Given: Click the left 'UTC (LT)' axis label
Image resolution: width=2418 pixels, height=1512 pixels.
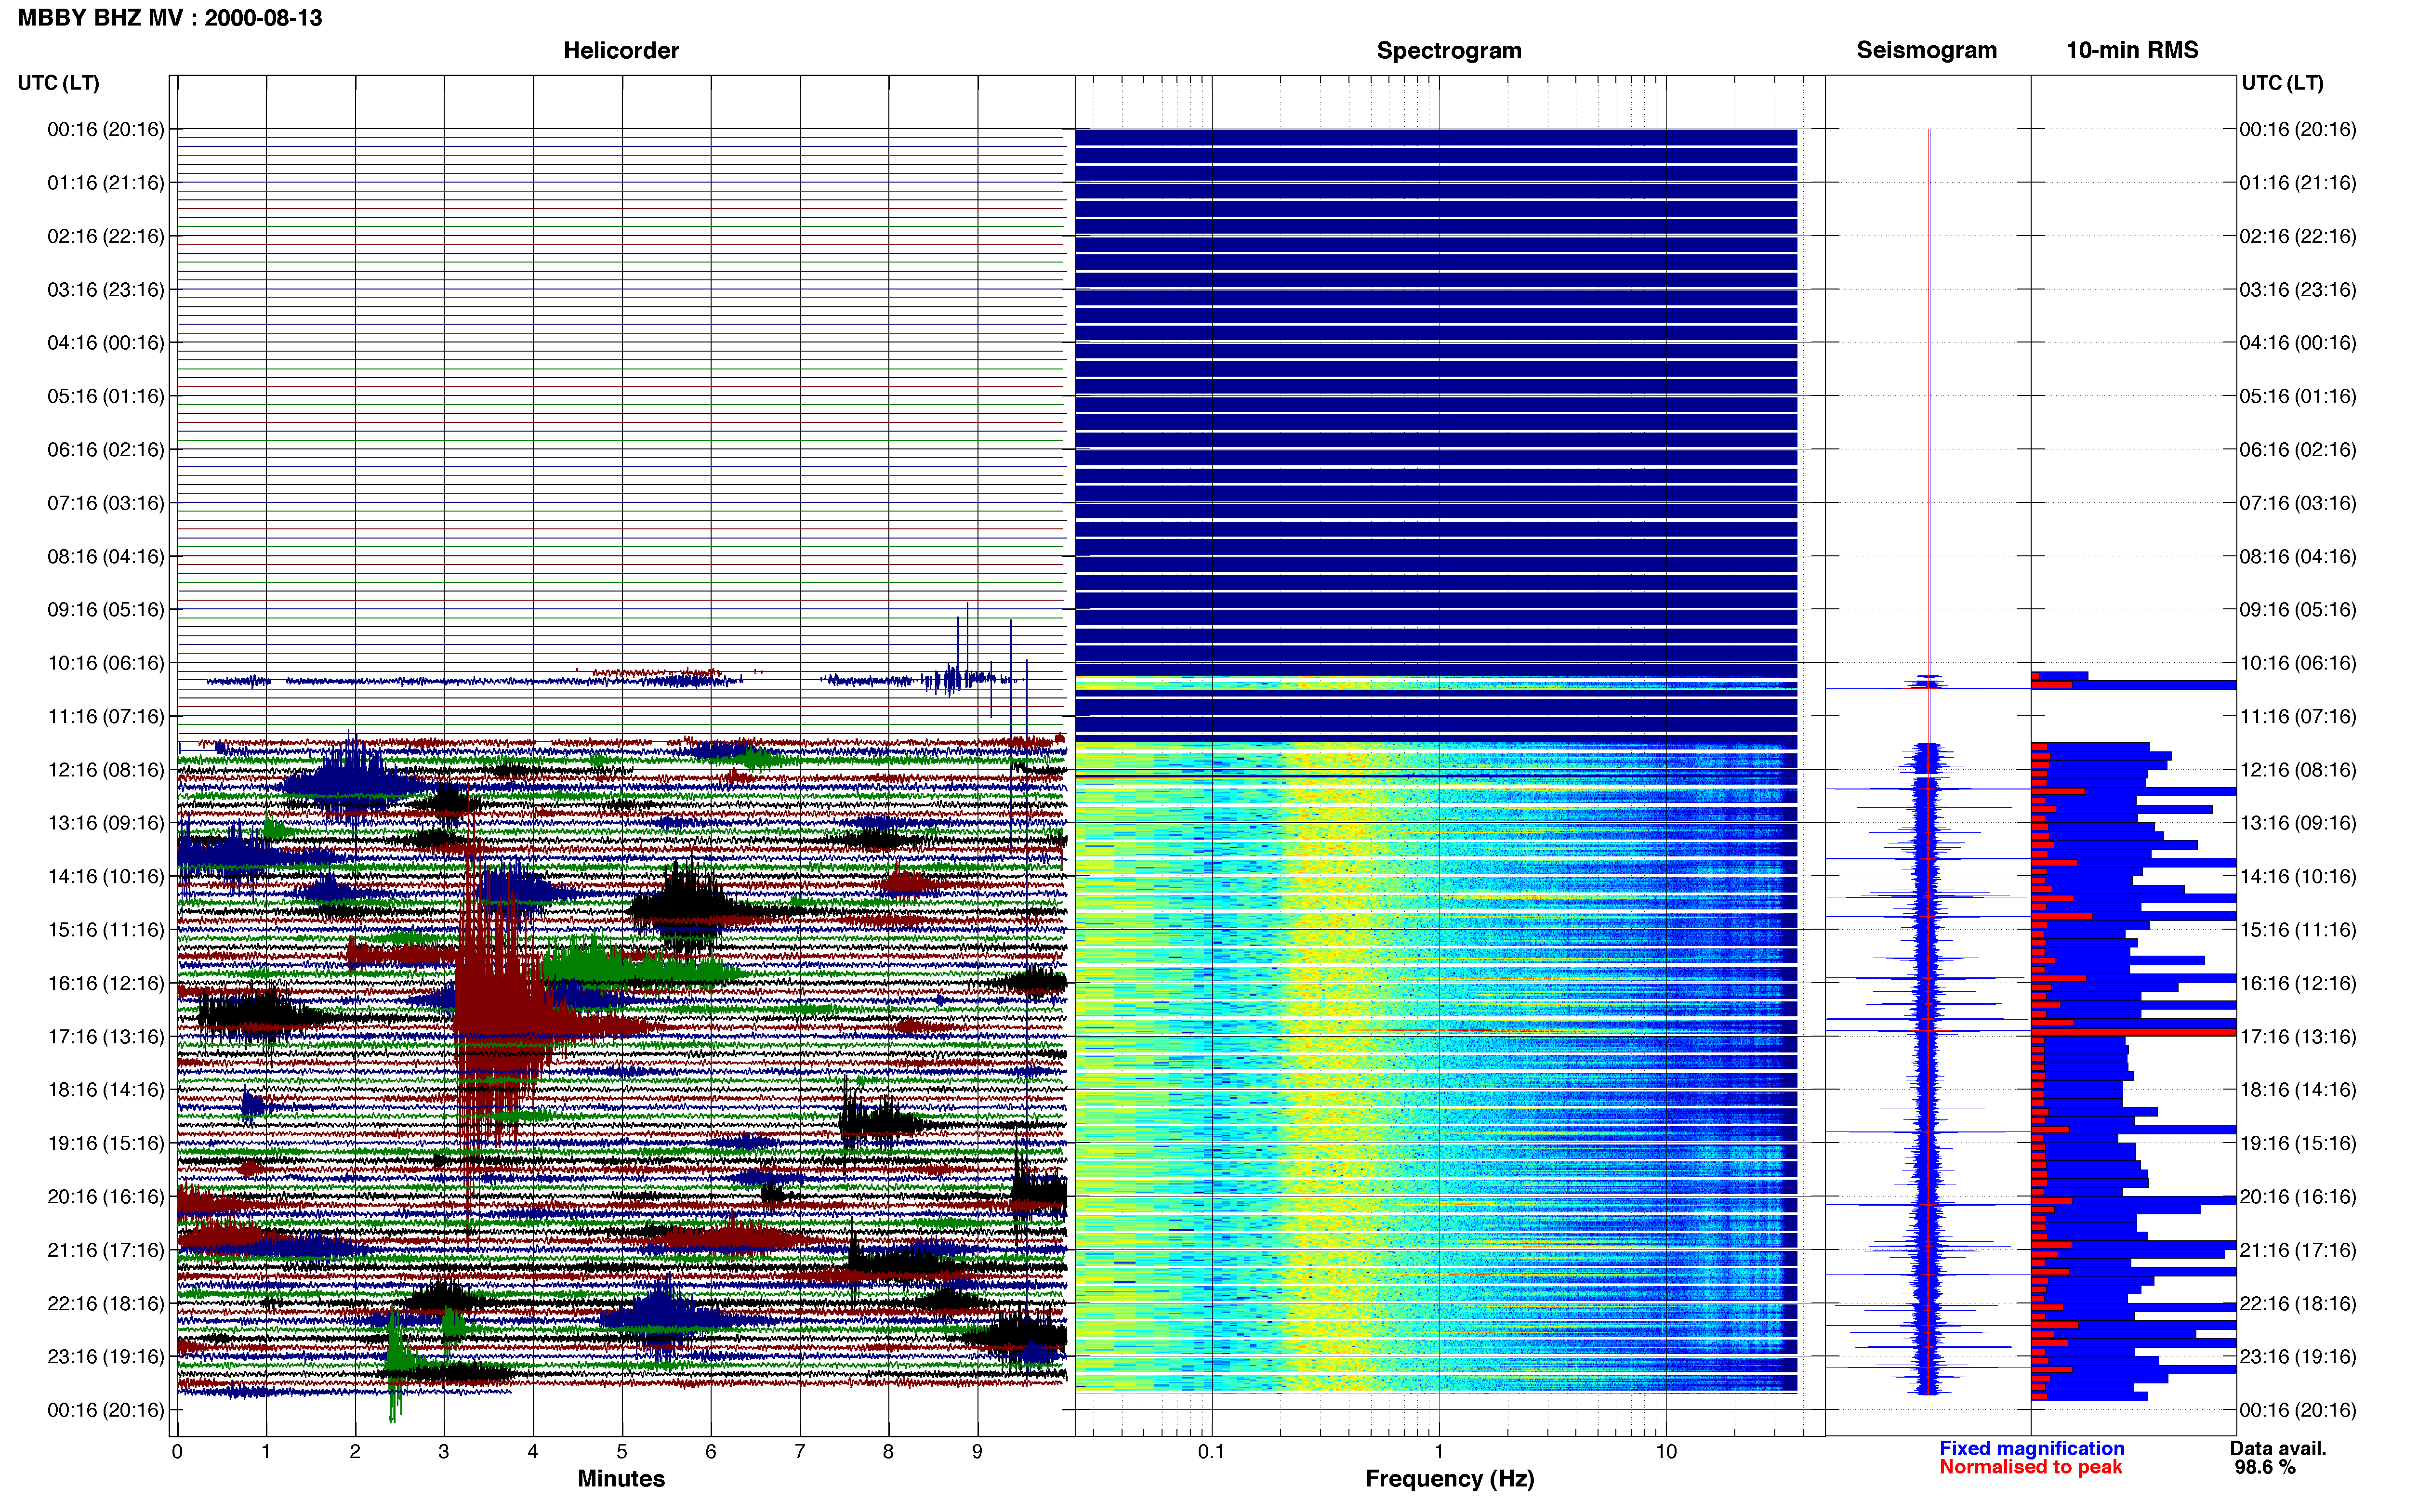Looking at the screenshot, I should [59, 83].
